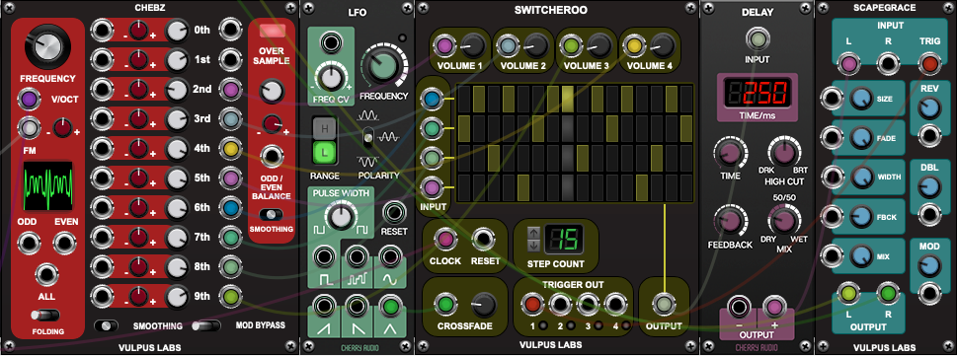
Task: Click the Delay DRY/WET MIX knob
Action: (x=783, y=220)
